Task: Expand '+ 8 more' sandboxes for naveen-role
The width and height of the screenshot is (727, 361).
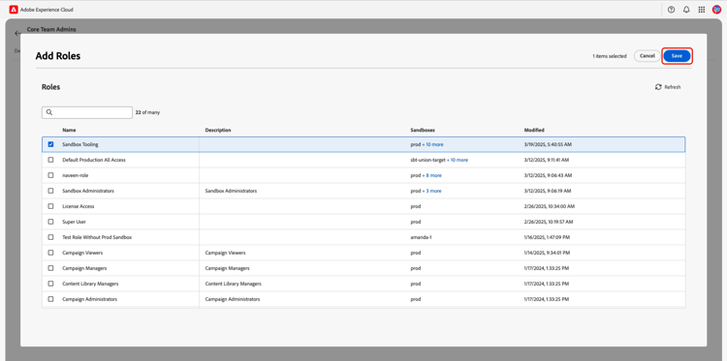Action: pos(431,175)
